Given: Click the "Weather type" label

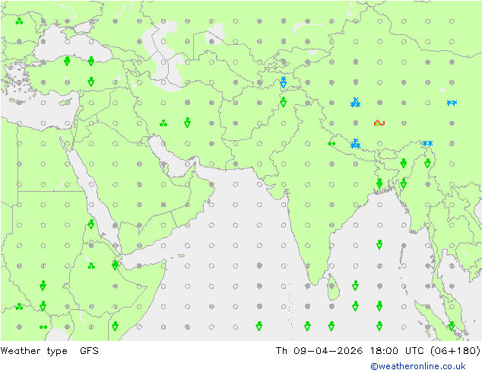Looking at the screenshot, I should coord(33,351).
